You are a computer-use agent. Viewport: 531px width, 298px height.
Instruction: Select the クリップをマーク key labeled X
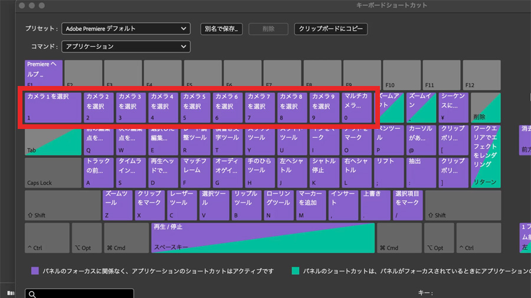pyautogui.click(x=150, y=205)
